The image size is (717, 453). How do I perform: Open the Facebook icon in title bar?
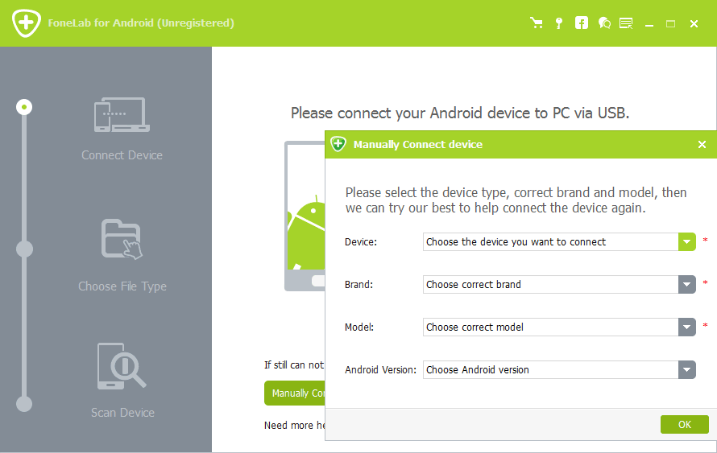click(x=581, y=23)
